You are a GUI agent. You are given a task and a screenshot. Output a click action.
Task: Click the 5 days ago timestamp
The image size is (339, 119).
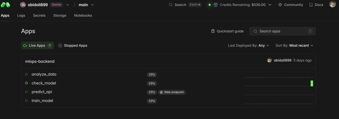[303, 60]
